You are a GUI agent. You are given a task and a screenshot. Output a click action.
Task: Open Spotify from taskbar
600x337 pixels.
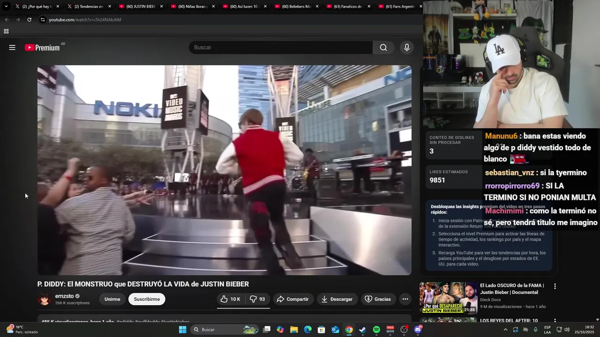tap(376, 330)
